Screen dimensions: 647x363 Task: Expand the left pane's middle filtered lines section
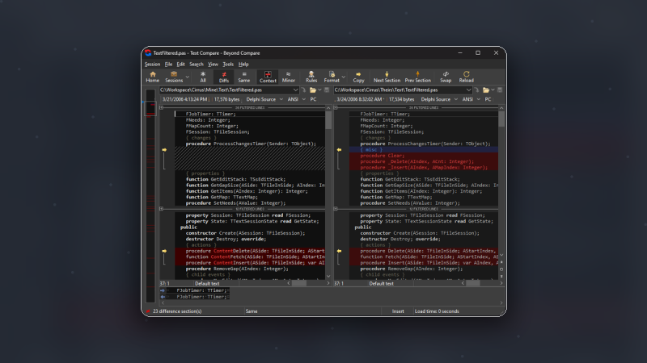point(161,209)
